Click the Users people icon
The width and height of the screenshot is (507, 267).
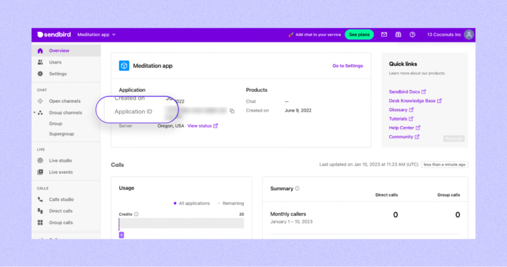point(40,62)
